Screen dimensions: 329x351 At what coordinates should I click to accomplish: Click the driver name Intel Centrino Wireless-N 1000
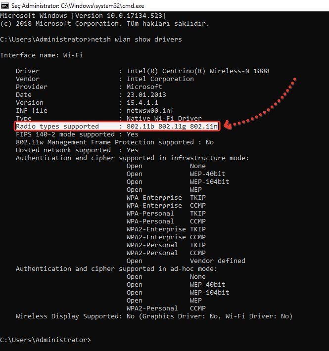click(x=197, y=71)
